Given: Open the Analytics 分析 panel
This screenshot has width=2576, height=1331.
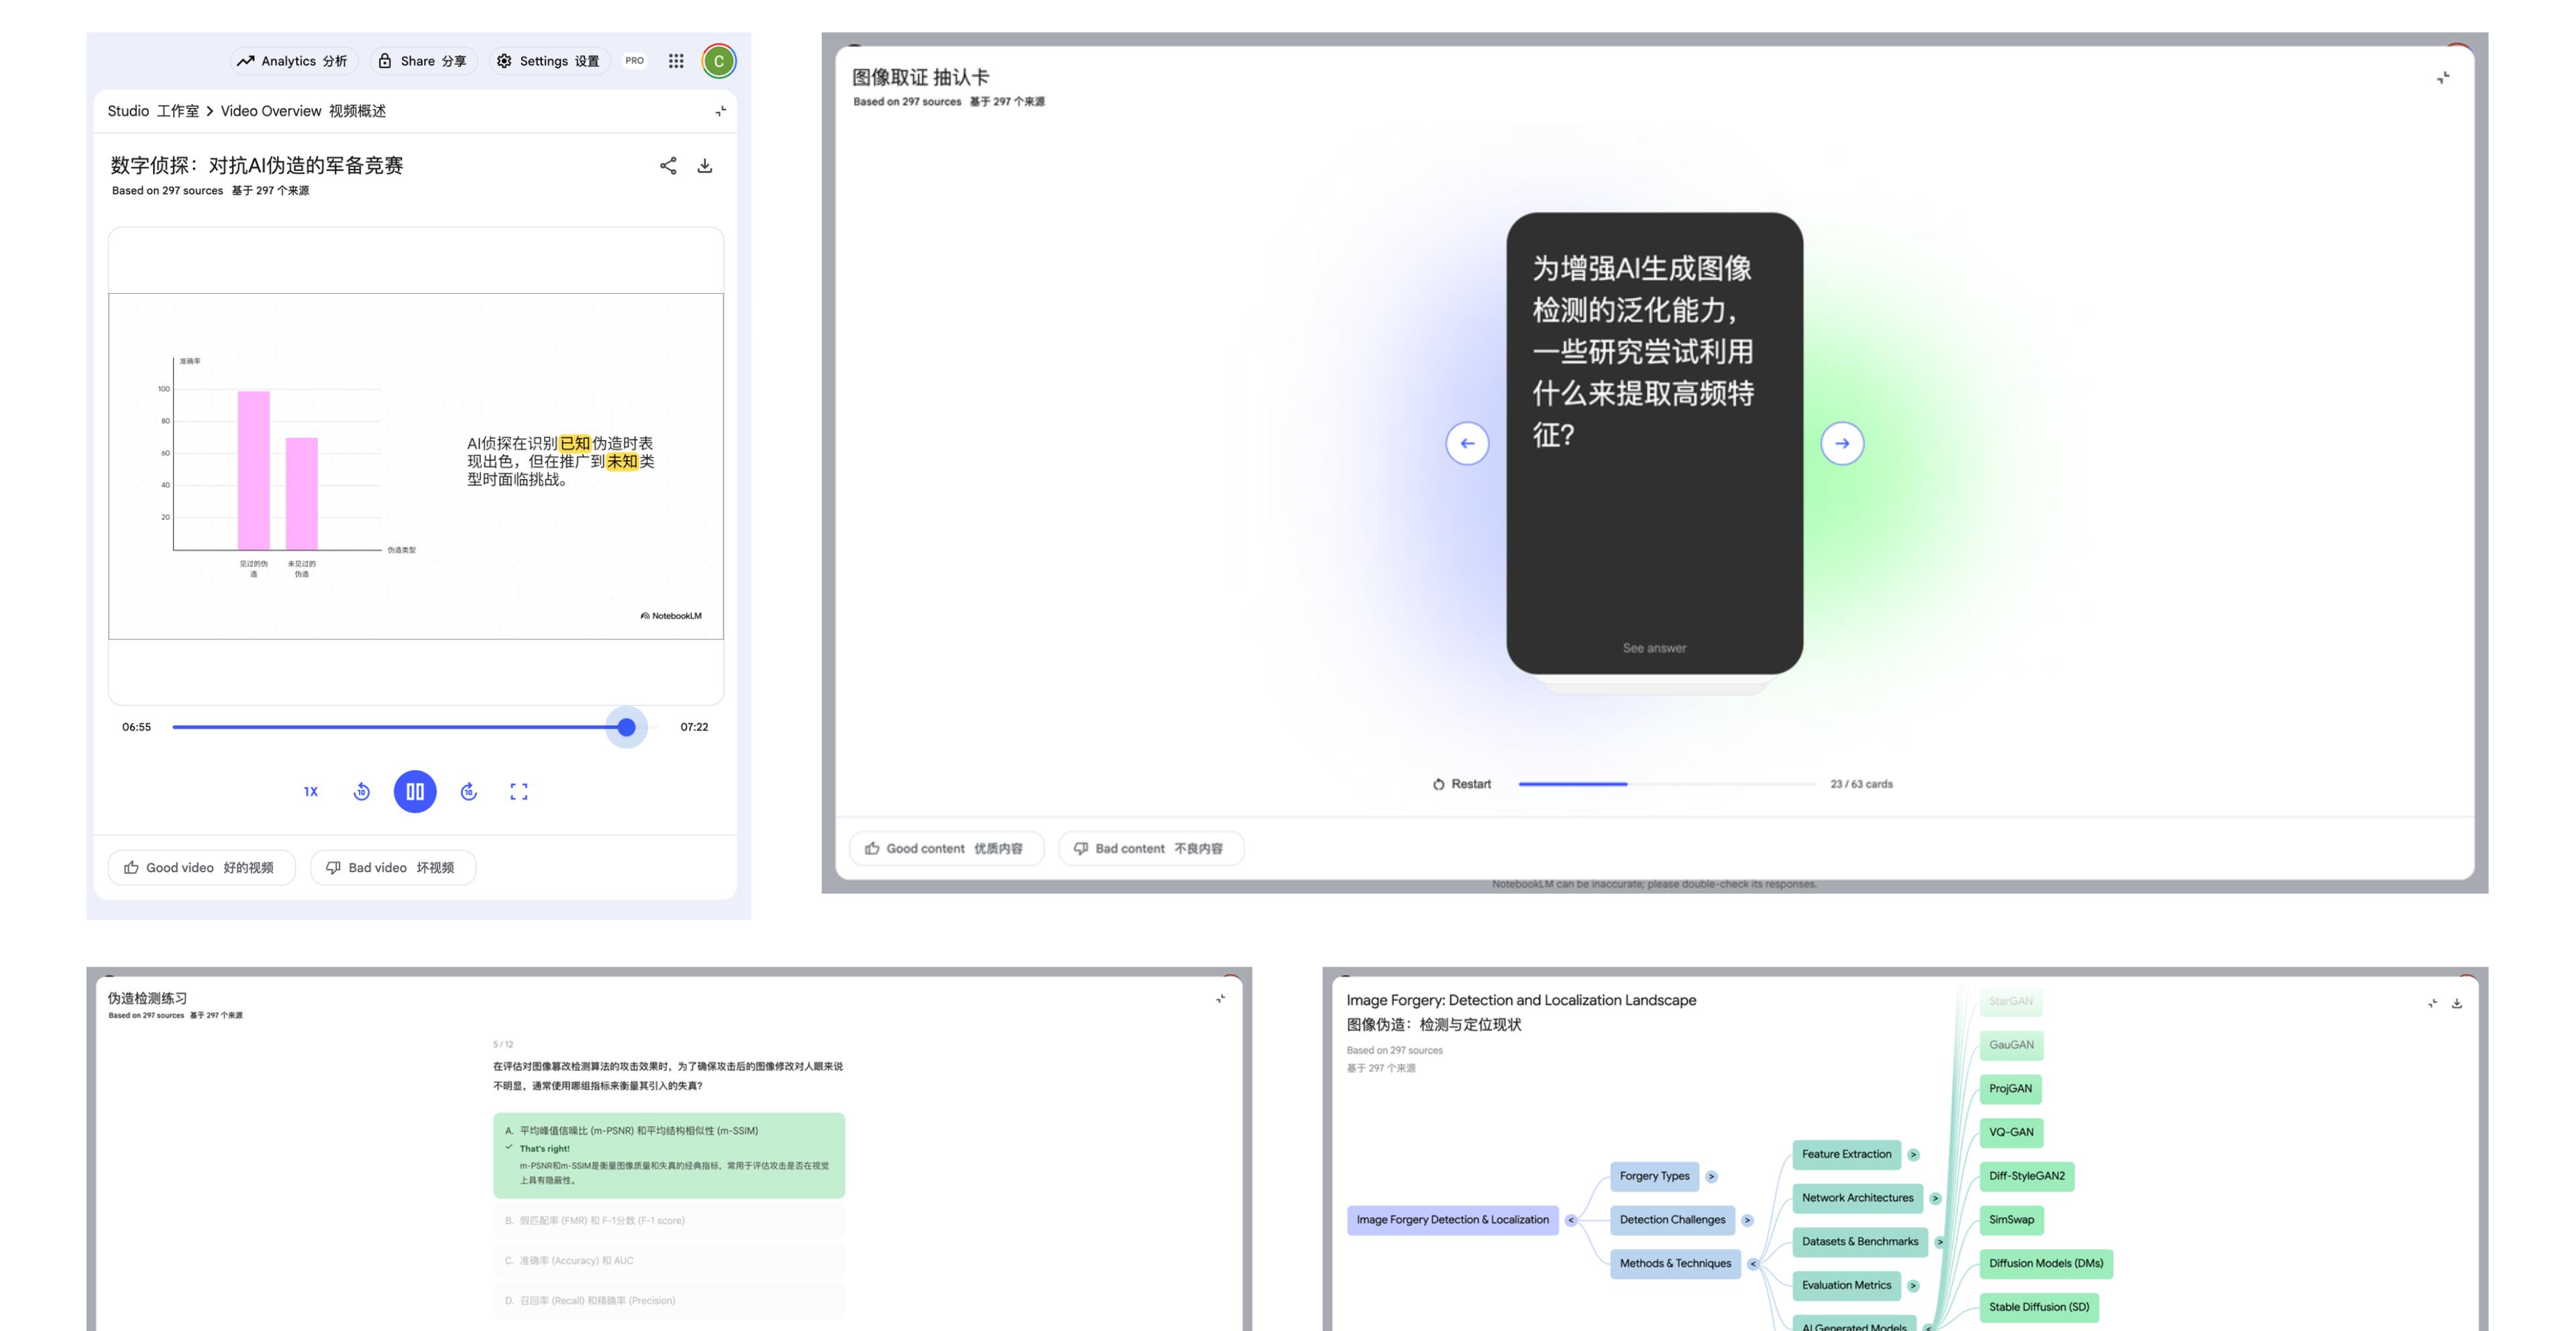Looking at the screenshot, I should [293, 61].
